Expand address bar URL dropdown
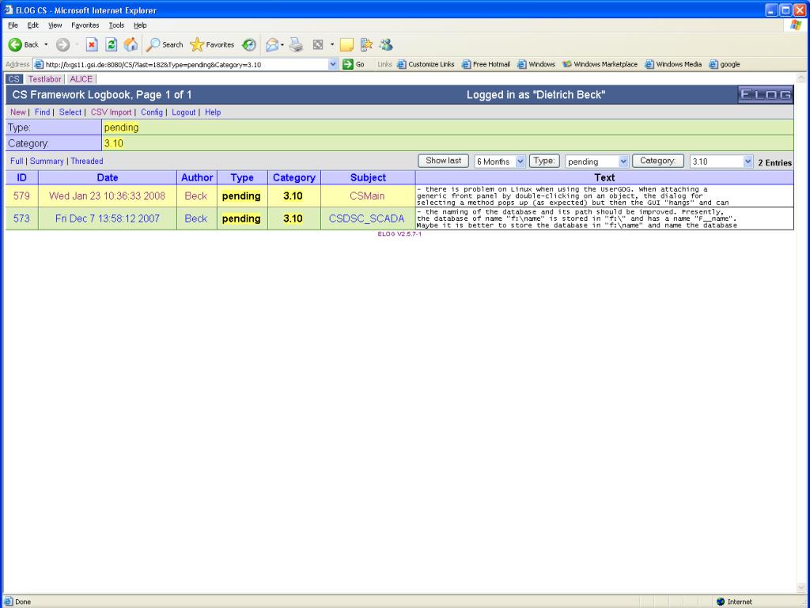The width and height of the screenshot is (810, 608). tap(333, 65)
